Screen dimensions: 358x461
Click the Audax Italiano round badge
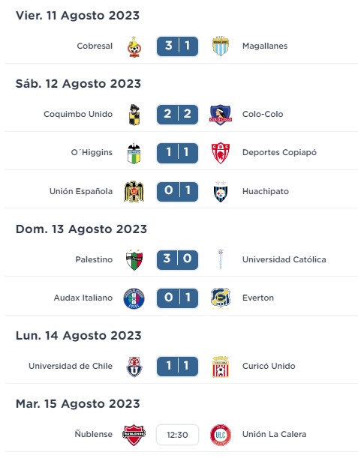pyautogui.click(x=134, y=298)
